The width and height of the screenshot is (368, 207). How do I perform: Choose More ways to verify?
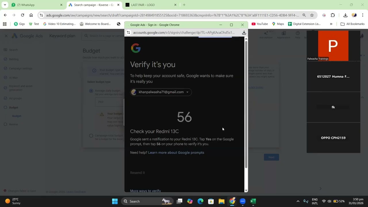click(145, 191)
